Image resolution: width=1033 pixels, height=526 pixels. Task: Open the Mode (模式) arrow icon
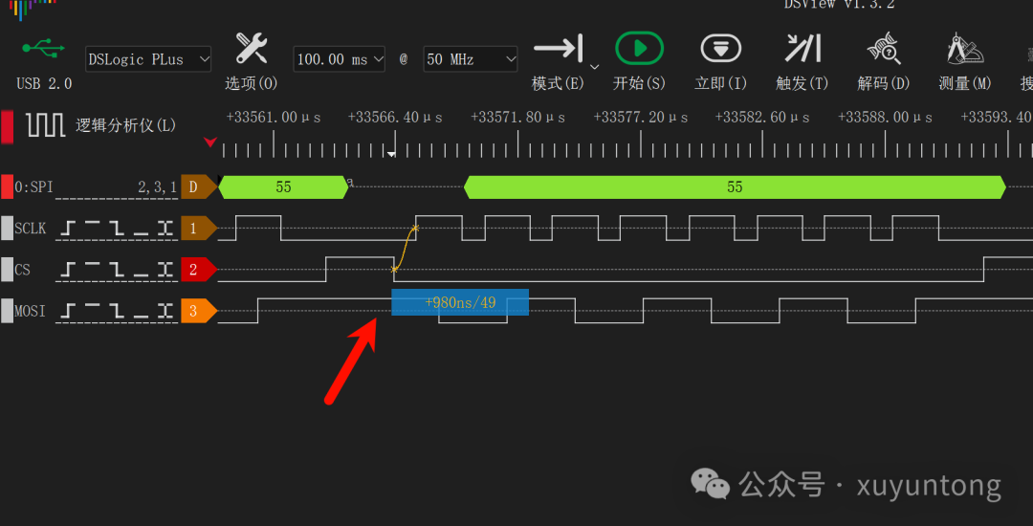point(558,49)
